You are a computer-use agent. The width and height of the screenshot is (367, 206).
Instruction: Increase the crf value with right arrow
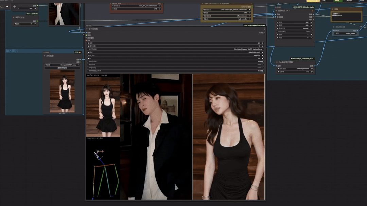pyautogui.click(x=263, y=58)
